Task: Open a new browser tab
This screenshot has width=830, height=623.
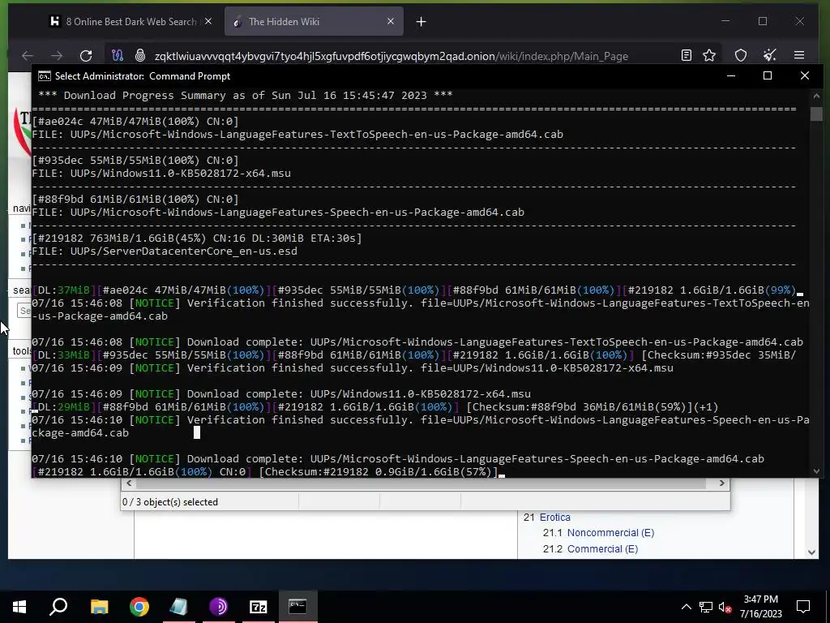Action: coord(421,22)
